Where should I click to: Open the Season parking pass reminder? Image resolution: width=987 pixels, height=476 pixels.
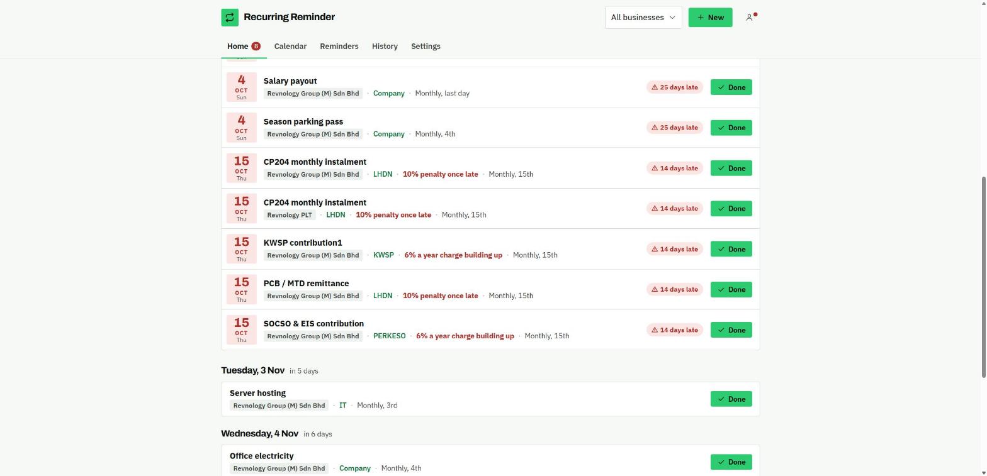tap(303, 121)
